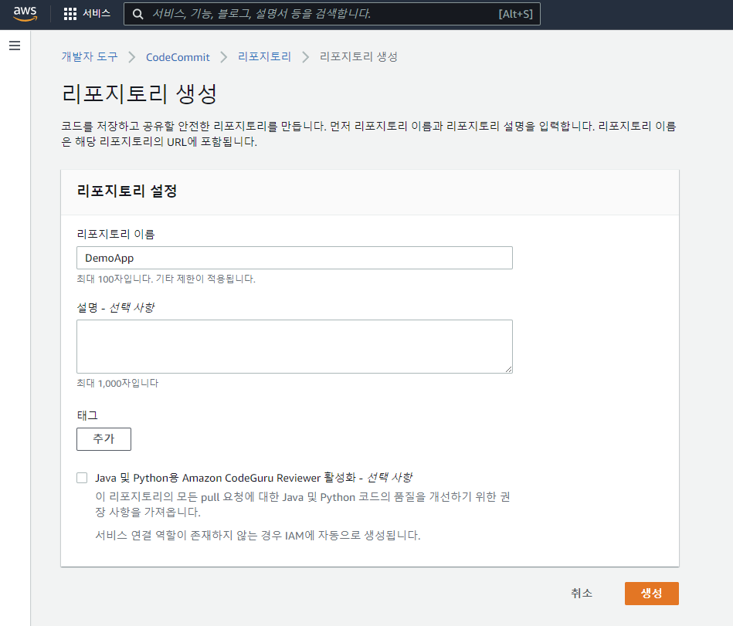This screenshot has width=733, height=626.
Task: Click the repository name field containing DemoApp
Action: tap(294, 258)
